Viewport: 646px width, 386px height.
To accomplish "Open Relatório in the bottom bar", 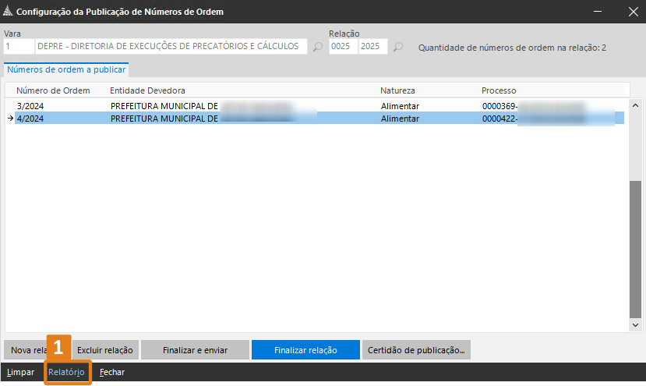I will pos(66,372).
